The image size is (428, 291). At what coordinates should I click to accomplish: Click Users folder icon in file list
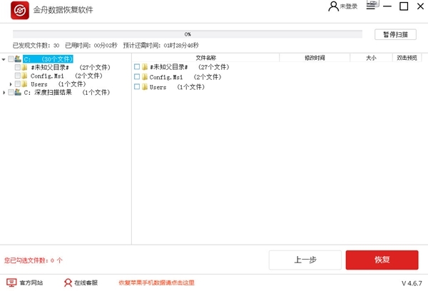145,87
